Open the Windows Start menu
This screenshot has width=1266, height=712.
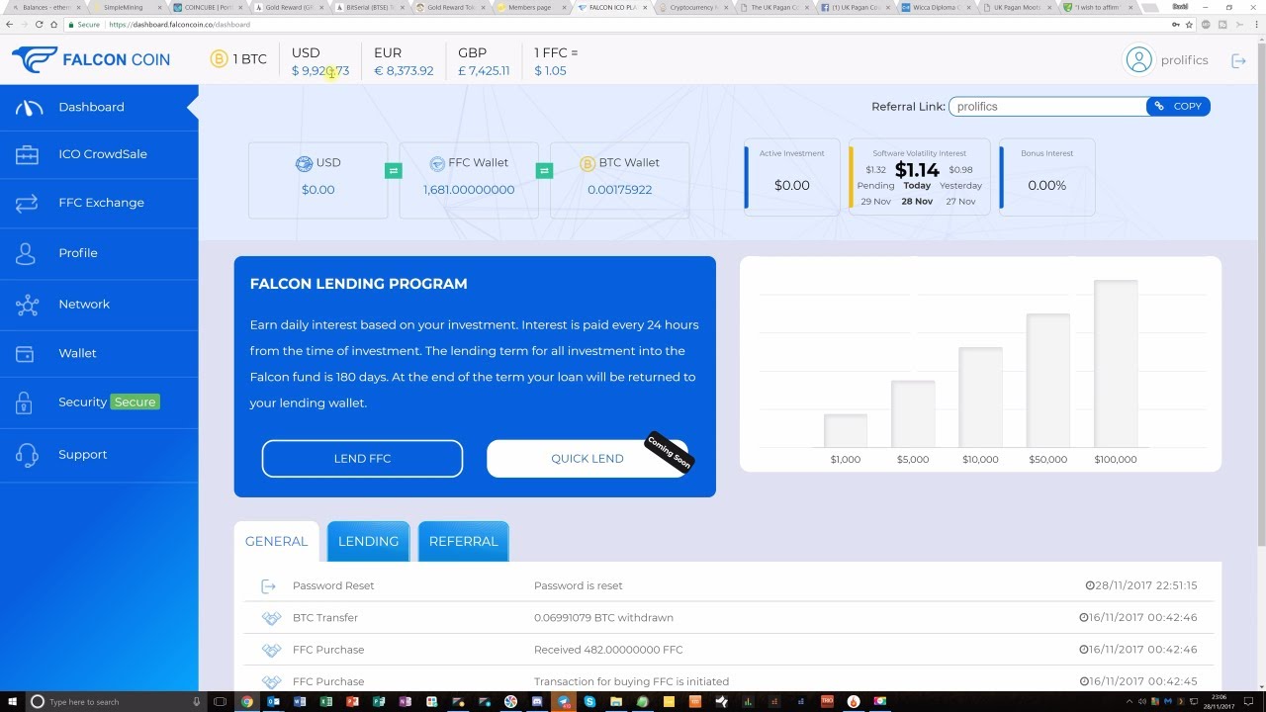coord(11,701)
